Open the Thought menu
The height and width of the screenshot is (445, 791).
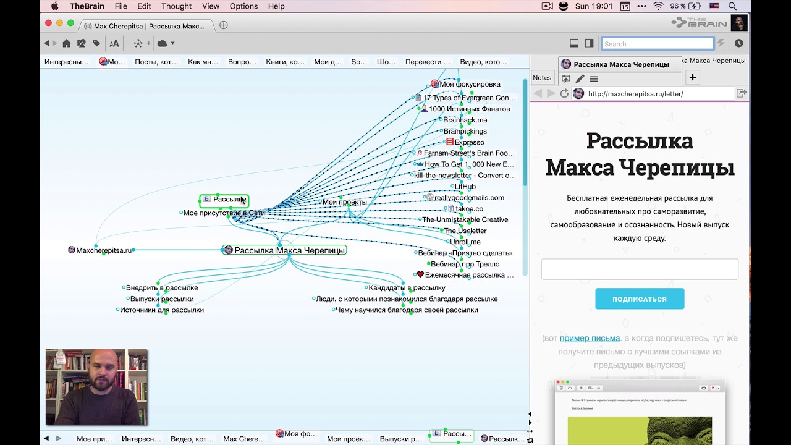tap(177, 6)
